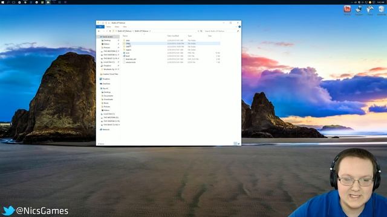
Task: Click the Forward navigation arrow
Action: pyautogui.click(x=103, y=31)
